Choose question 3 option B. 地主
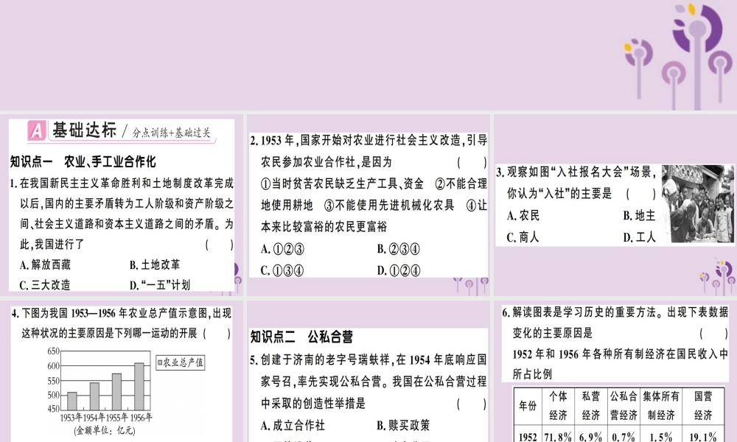This screenshot has height=442, width=737. [639, 216]
